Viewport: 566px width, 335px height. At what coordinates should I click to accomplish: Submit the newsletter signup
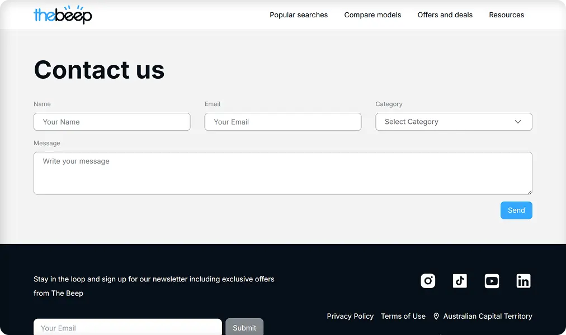pos(244,328)
